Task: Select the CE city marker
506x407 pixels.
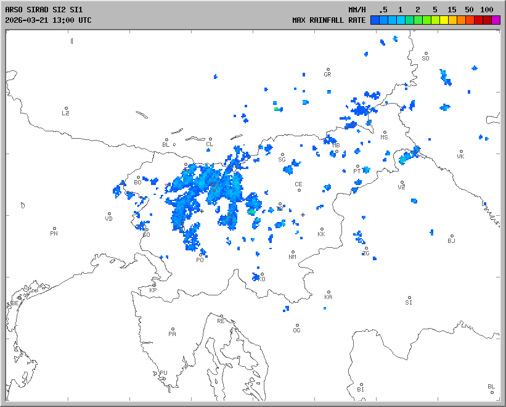Action: coord(300,190)
